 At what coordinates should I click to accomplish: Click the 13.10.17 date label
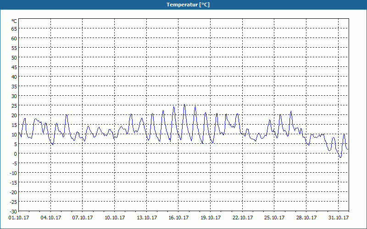click(x=147, y=218)
